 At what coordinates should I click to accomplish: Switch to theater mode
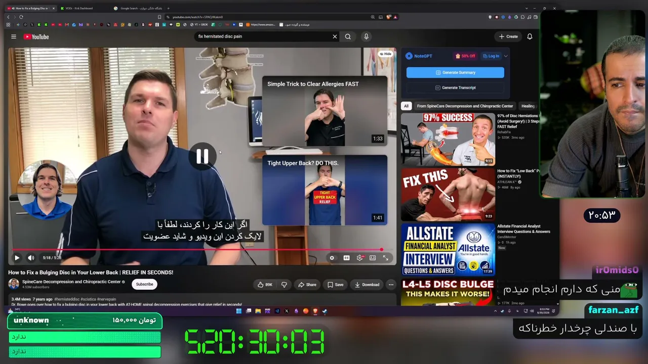[373, 258]
